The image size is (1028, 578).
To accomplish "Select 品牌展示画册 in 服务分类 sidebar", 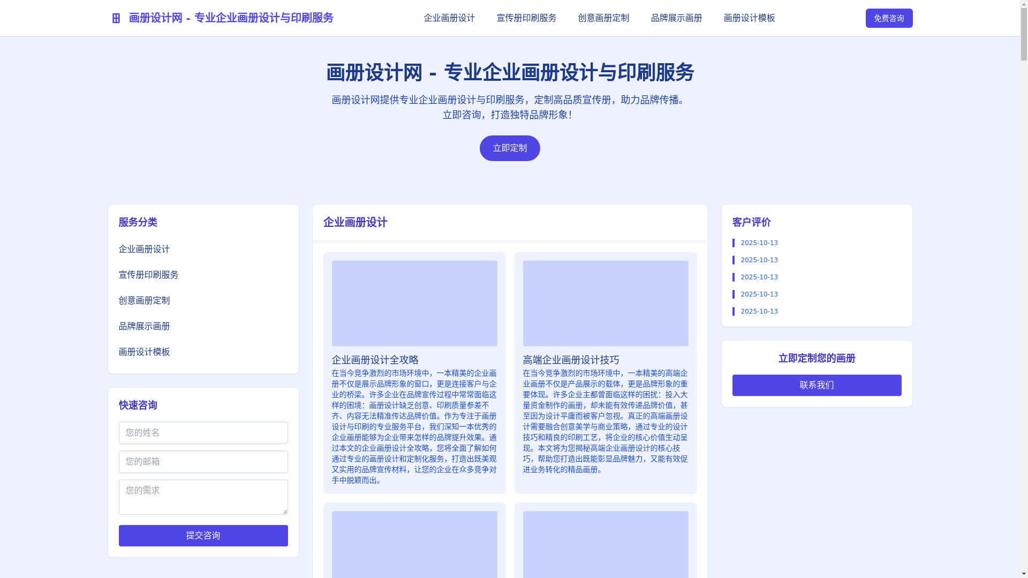I will (144, 326).
